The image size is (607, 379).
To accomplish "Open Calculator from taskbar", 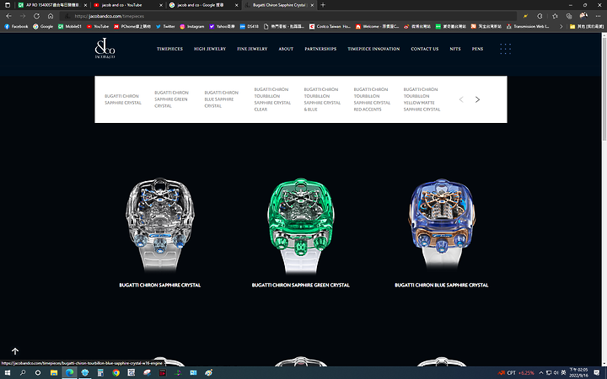I will pos(100,372).
